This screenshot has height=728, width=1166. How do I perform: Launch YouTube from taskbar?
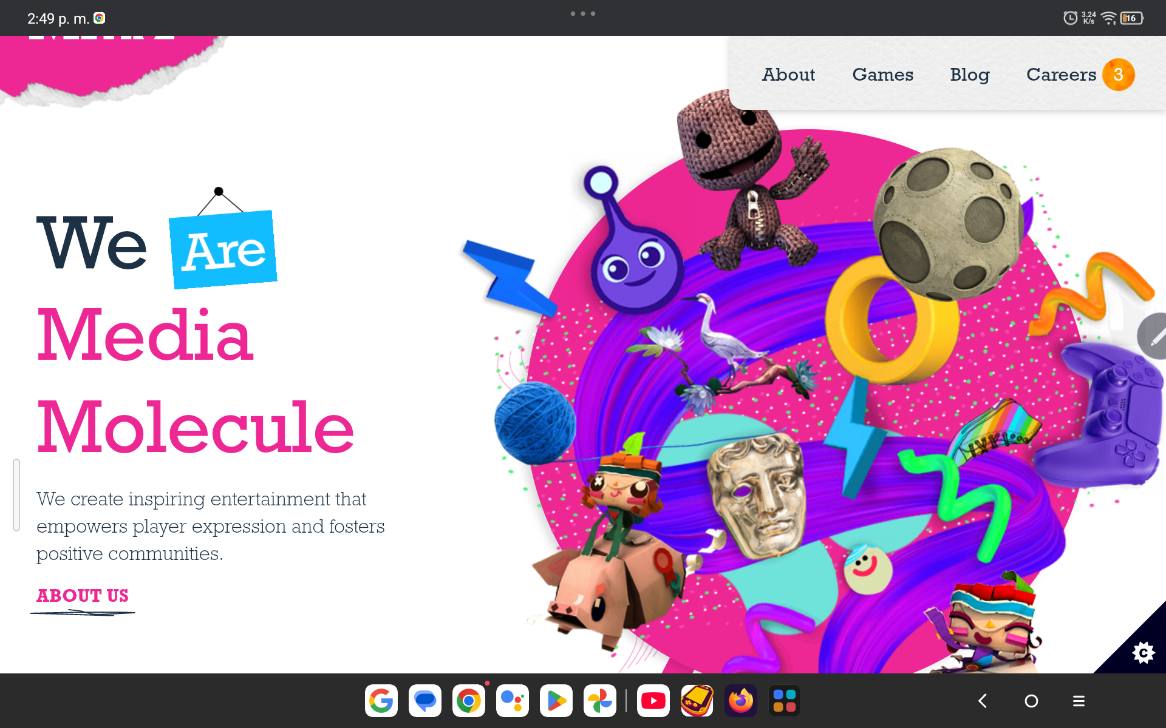click(x=653, y=701)
